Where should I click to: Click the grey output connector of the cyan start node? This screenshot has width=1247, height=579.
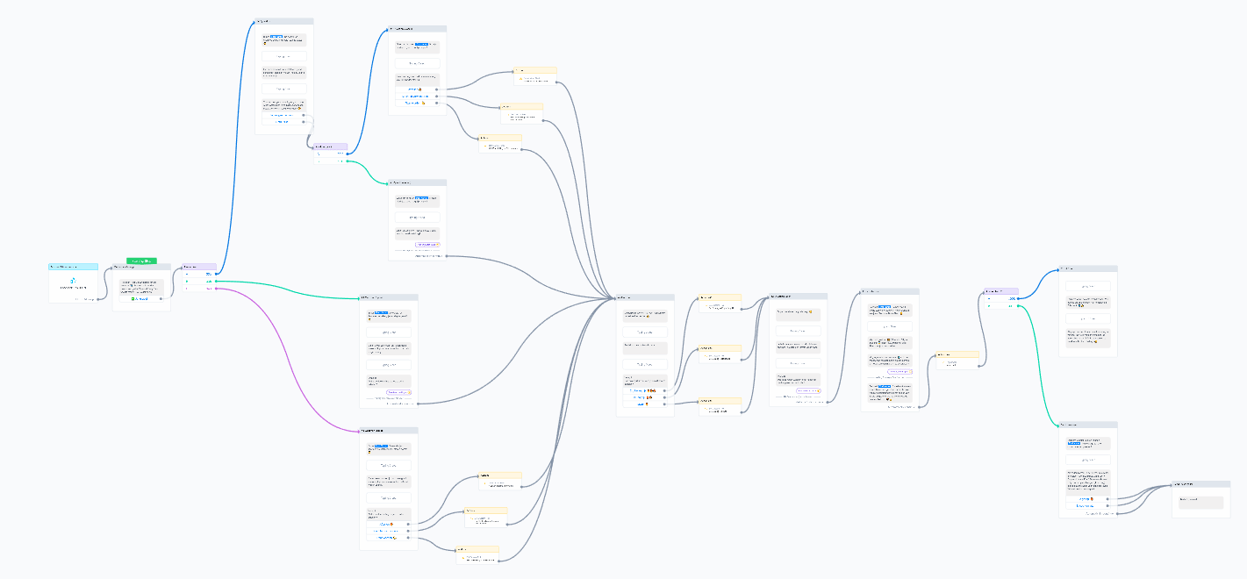point(97,299)
